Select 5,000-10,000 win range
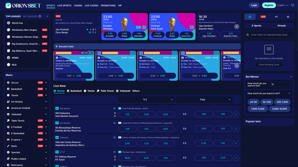This screenshot has width=298, height=167. pyautogui.click(x=279, y=109)
